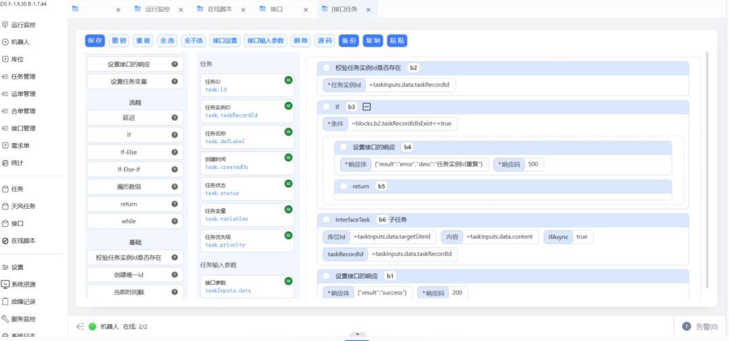Tick the checkbox for 校验任务实例Id是否存在 block b2
The height and width of the screenshot is (341, 729).
327,68
